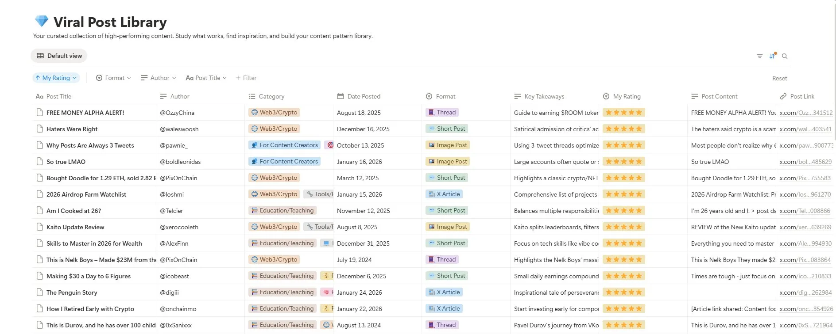This screenshot has width=836, height=334.
Task: Click page icon of Why Posts Are Always 3 Tweets row
Action: coord(40,145)
